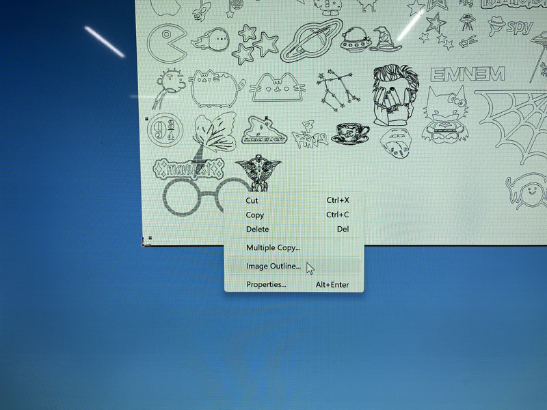The image size is (547, 410).
Task: Select the butterfly outline
Action: click(215, 133)
